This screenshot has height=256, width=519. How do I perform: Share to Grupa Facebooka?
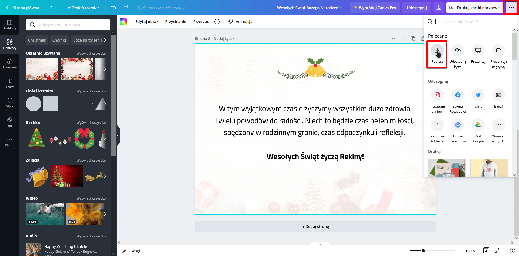tap(458, 131)
